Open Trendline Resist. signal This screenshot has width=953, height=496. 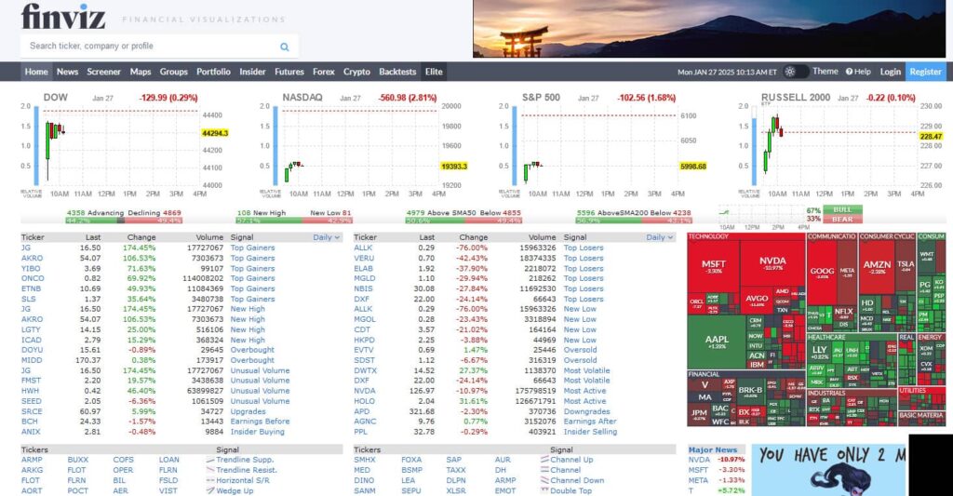tap(246, 470)
